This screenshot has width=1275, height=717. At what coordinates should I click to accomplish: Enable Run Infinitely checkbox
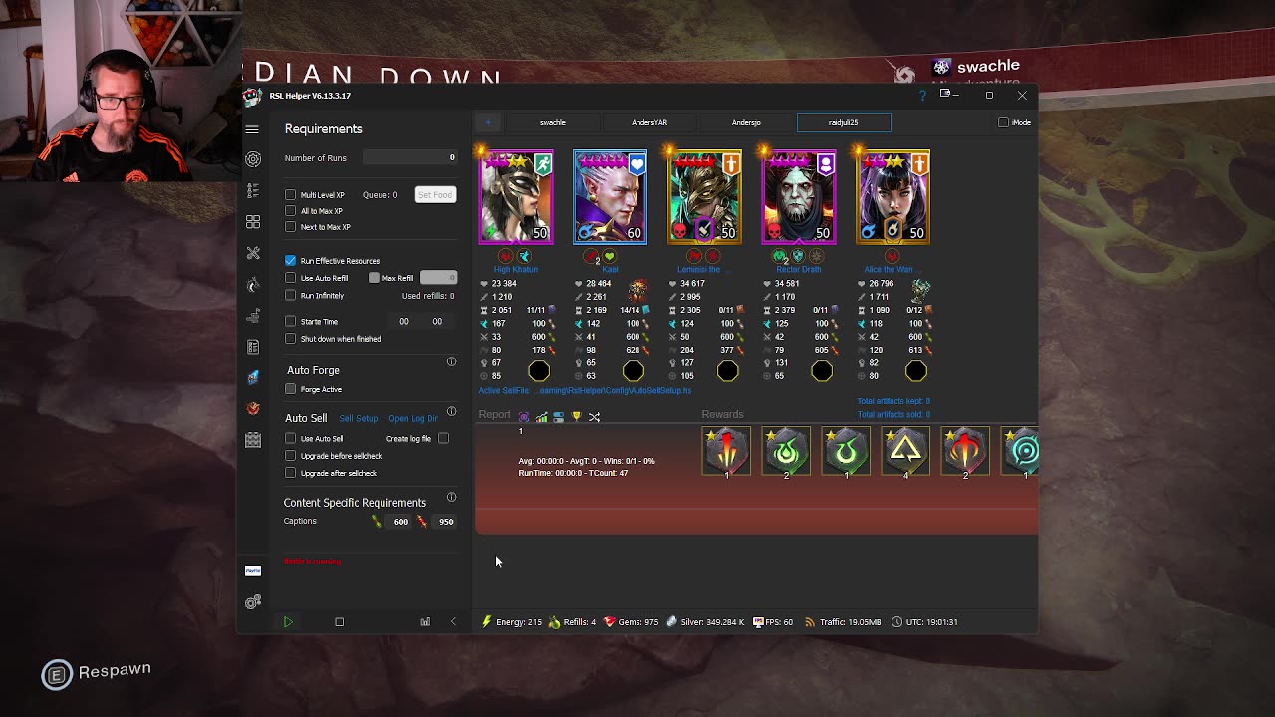pyautogui.click(x=291, y=296)
